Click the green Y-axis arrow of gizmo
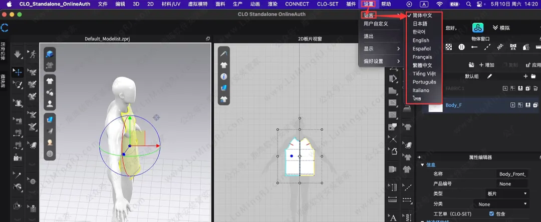The image size is (541, 222). (x=130, y=118)
